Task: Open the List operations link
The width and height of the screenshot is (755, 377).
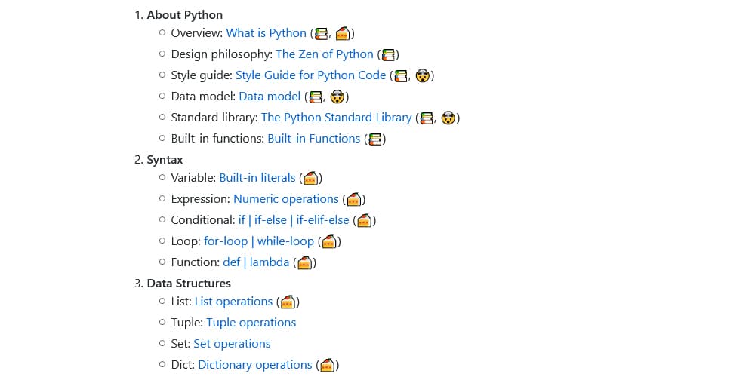Action: [233, 302]
